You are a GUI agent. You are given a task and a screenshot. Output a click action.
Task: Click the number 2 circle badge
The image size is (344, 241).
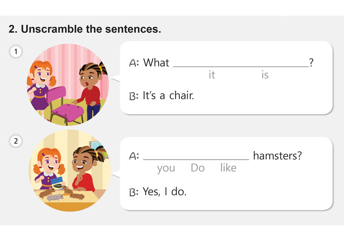point(16,141)
